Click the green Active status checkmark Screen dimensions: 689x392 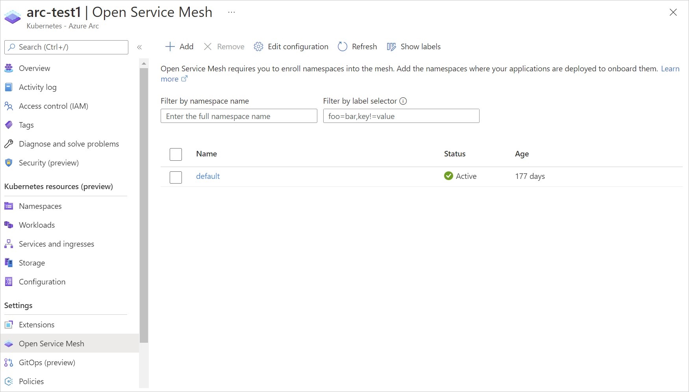[448, 176]
